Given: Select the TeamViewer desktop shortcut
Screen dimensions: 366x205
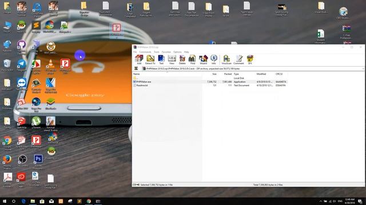Looking at the screenshot, I should click(x=22, y=85).
